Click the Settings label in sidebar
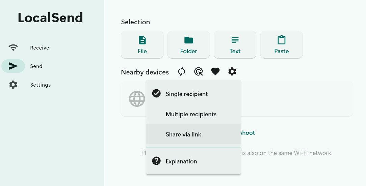This screenshot has width=366, height=186. click(41, 85)
